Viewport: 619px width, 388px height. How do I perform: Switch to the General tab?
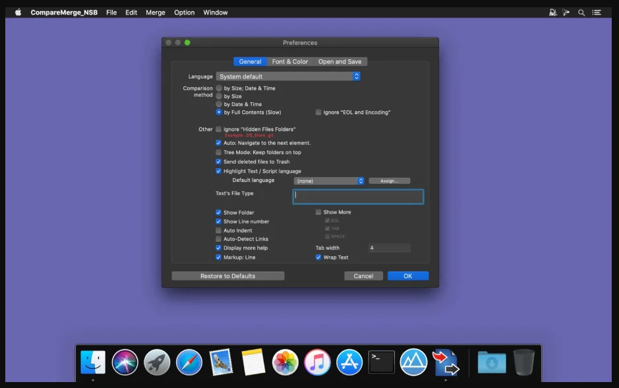[250, 61]
